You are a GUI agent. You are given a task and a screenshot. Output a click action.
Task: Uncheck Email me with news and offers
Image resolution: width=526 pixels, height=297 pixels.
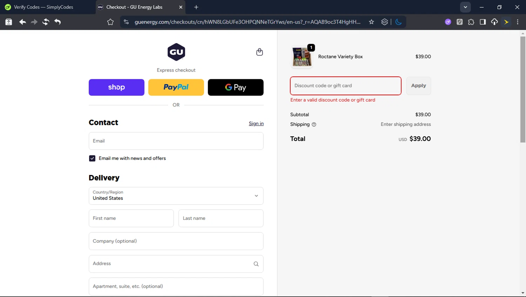tap(92, 158)
